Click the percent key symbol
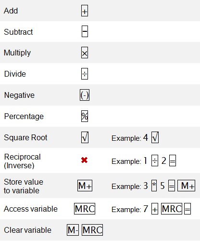200x241 pixels. tap(85, 116)
